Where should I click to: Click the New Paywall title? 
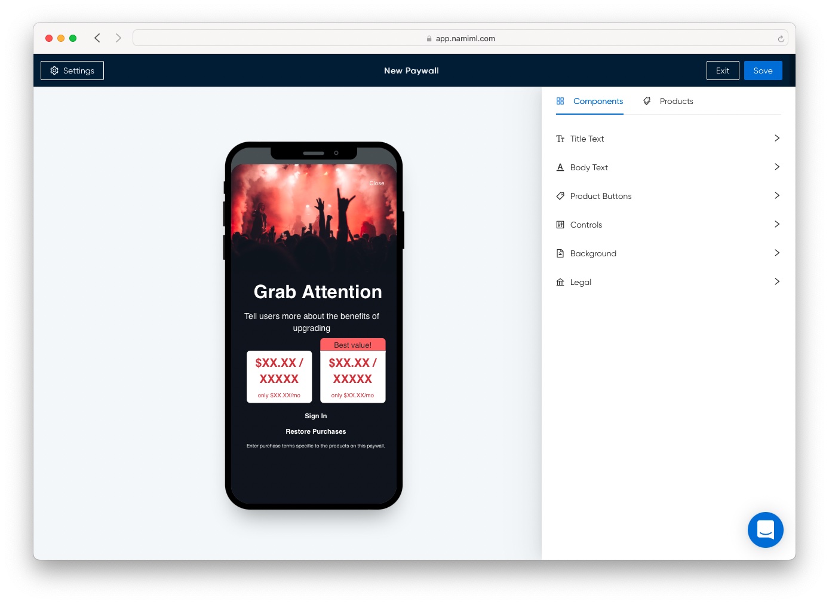point(412,70)
